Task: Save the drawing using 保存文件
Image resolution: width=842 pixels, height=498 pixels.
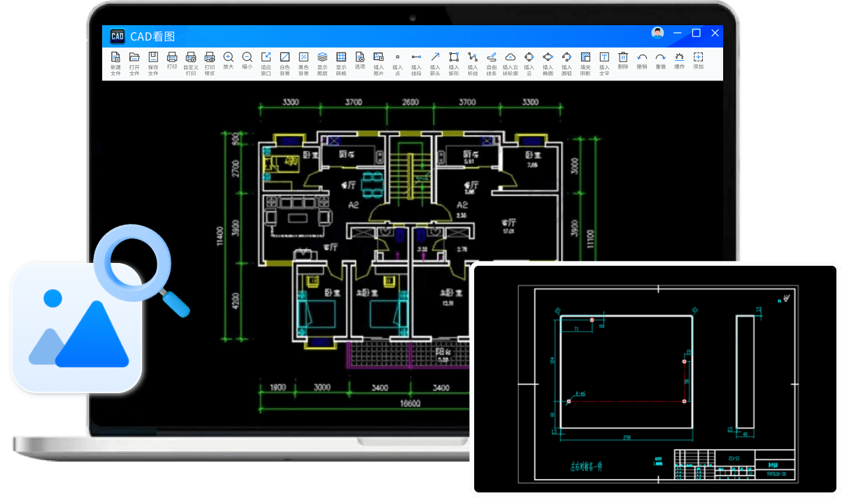Action: [x=153, y=57]
